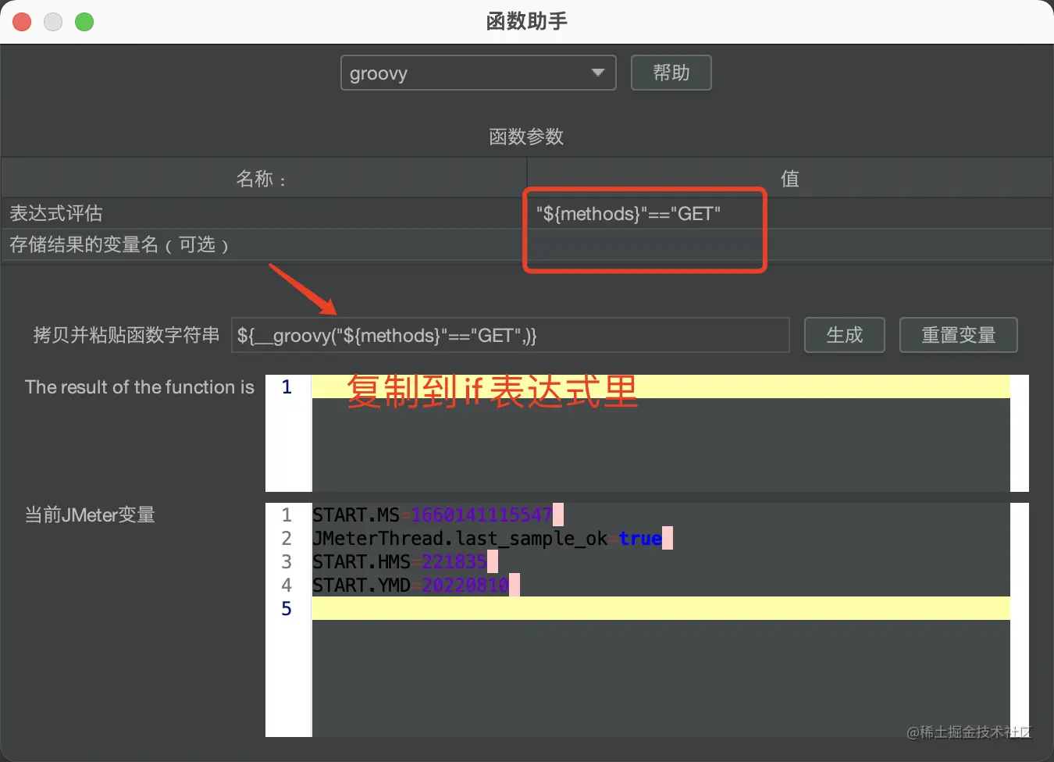The image size is (1054, 762).
Task: Click empty line 5 in JMeter variables
Action: click(x=661, y=608)
